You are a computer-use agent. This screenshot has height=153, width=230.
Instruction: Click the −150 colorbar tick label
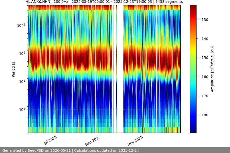pos(203,58)
